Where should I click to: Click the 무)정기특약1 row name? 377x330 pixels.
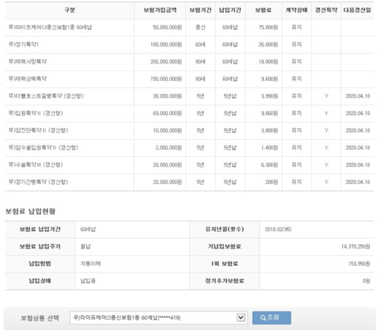point(23,45)
